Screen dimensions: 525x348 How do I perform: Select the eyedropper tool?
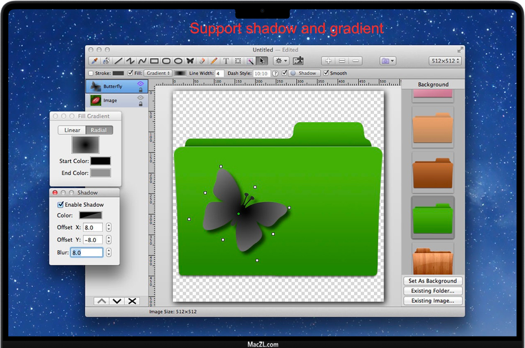coord(94,61)
